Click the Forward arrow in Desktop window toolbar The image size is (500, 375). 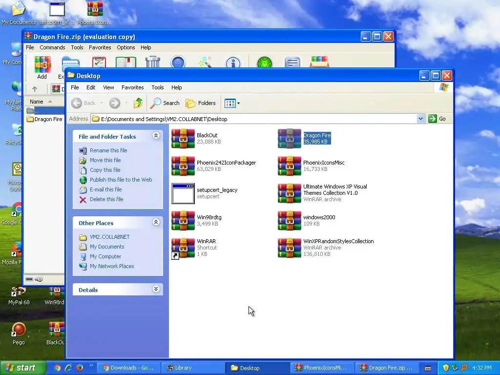point(115,103)
